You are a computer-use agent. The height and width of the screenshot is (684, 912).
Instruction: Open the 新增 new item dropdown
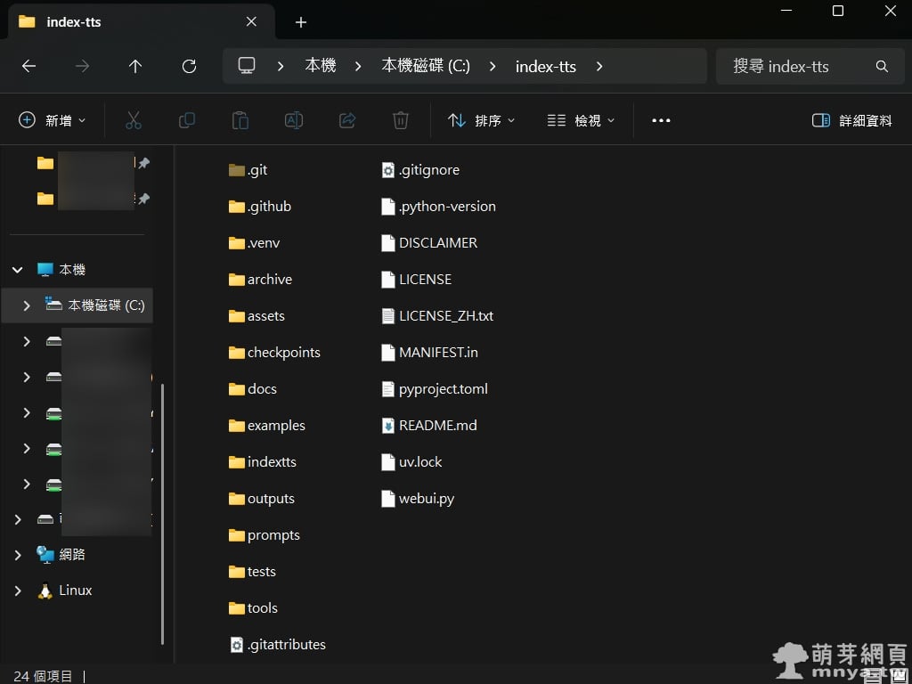click(x=53, y=120)
